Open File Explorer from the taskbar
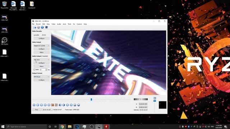230x129 pixels. click(69, 126)
